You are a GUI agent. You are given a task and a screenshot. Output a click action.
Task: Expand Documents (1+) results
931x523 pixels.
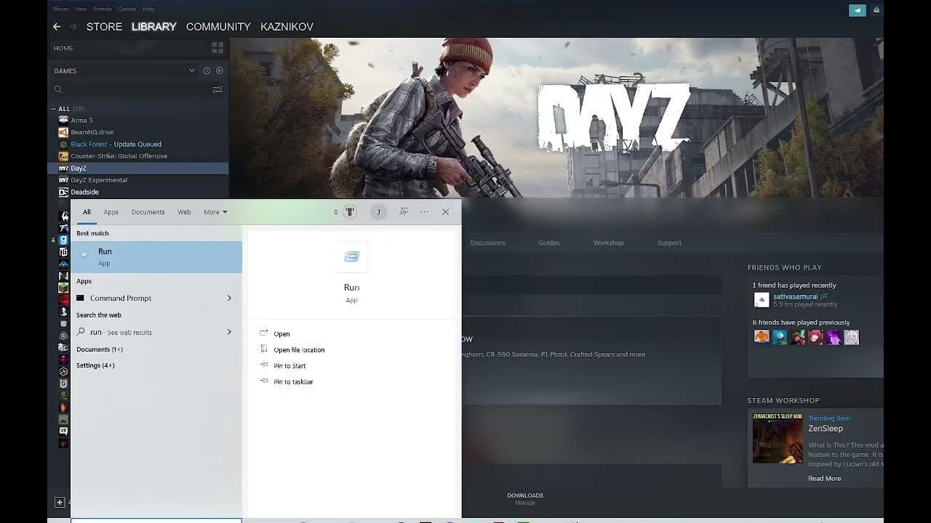click(100, 349)
